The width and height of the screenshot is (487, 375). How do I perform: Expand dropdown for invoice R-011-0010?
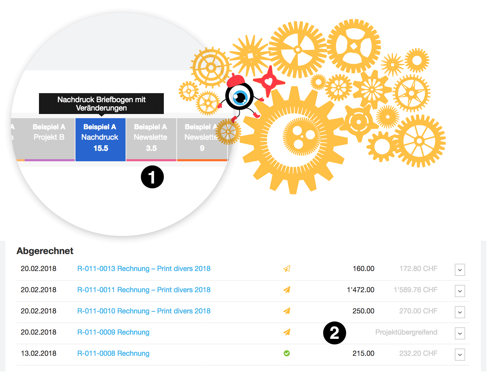point(460,312)
